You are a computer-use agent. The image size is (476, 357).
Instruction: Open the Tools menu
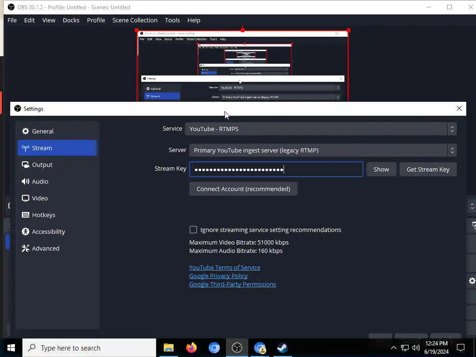tap(172, 20)
